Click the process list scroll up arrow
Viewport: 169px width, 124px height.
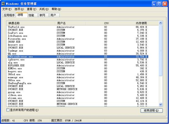(161, 23)
